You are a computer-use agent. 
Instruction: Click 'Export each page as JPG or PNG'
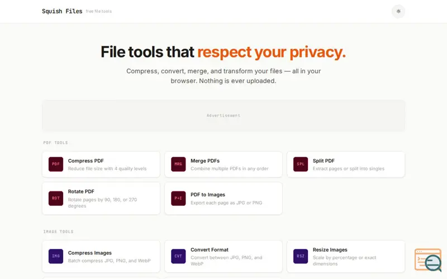point(226,203)
